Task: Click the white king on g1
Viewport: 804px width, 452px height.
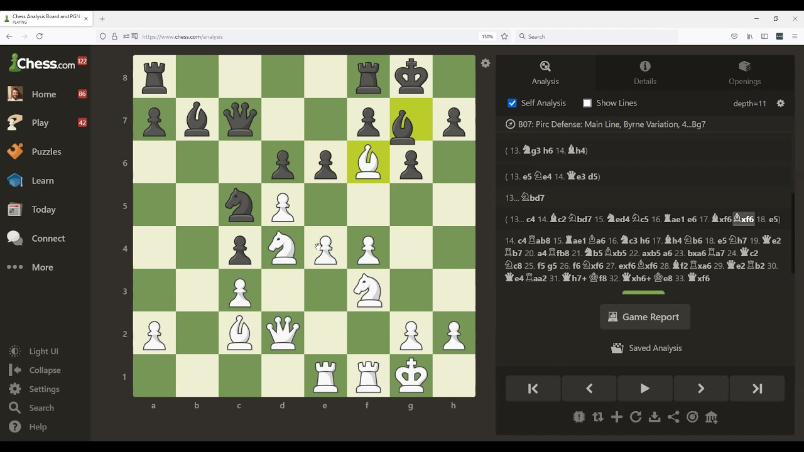Action: tap(411, 375)
